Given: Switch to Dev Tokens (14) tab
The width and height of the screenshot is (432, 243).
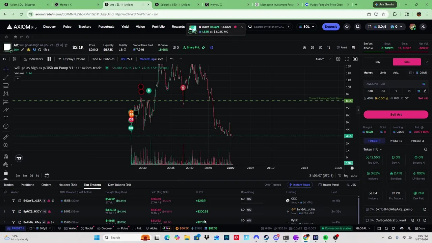Looking at the screenshot, I should pos(119,185).
